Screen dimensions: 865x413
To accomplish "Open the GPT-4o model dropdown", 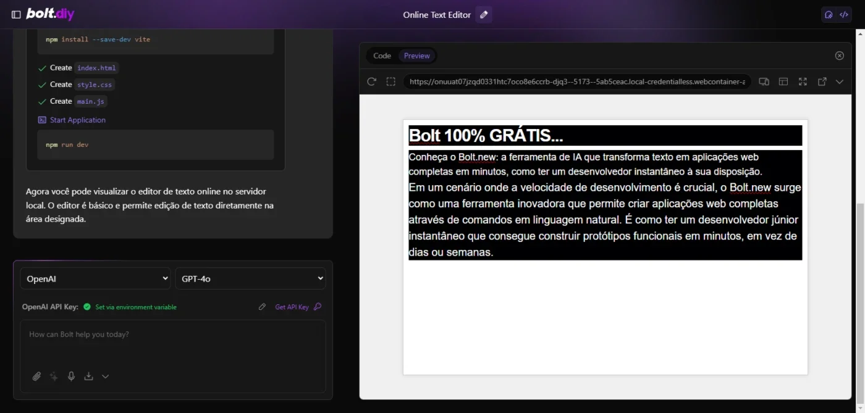I will (x=250, y=278).
